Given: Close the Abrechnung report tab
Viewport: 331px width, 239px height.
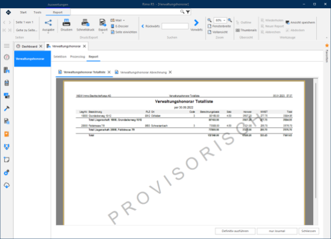Looking at the screenshot, I should coord(170,72).
